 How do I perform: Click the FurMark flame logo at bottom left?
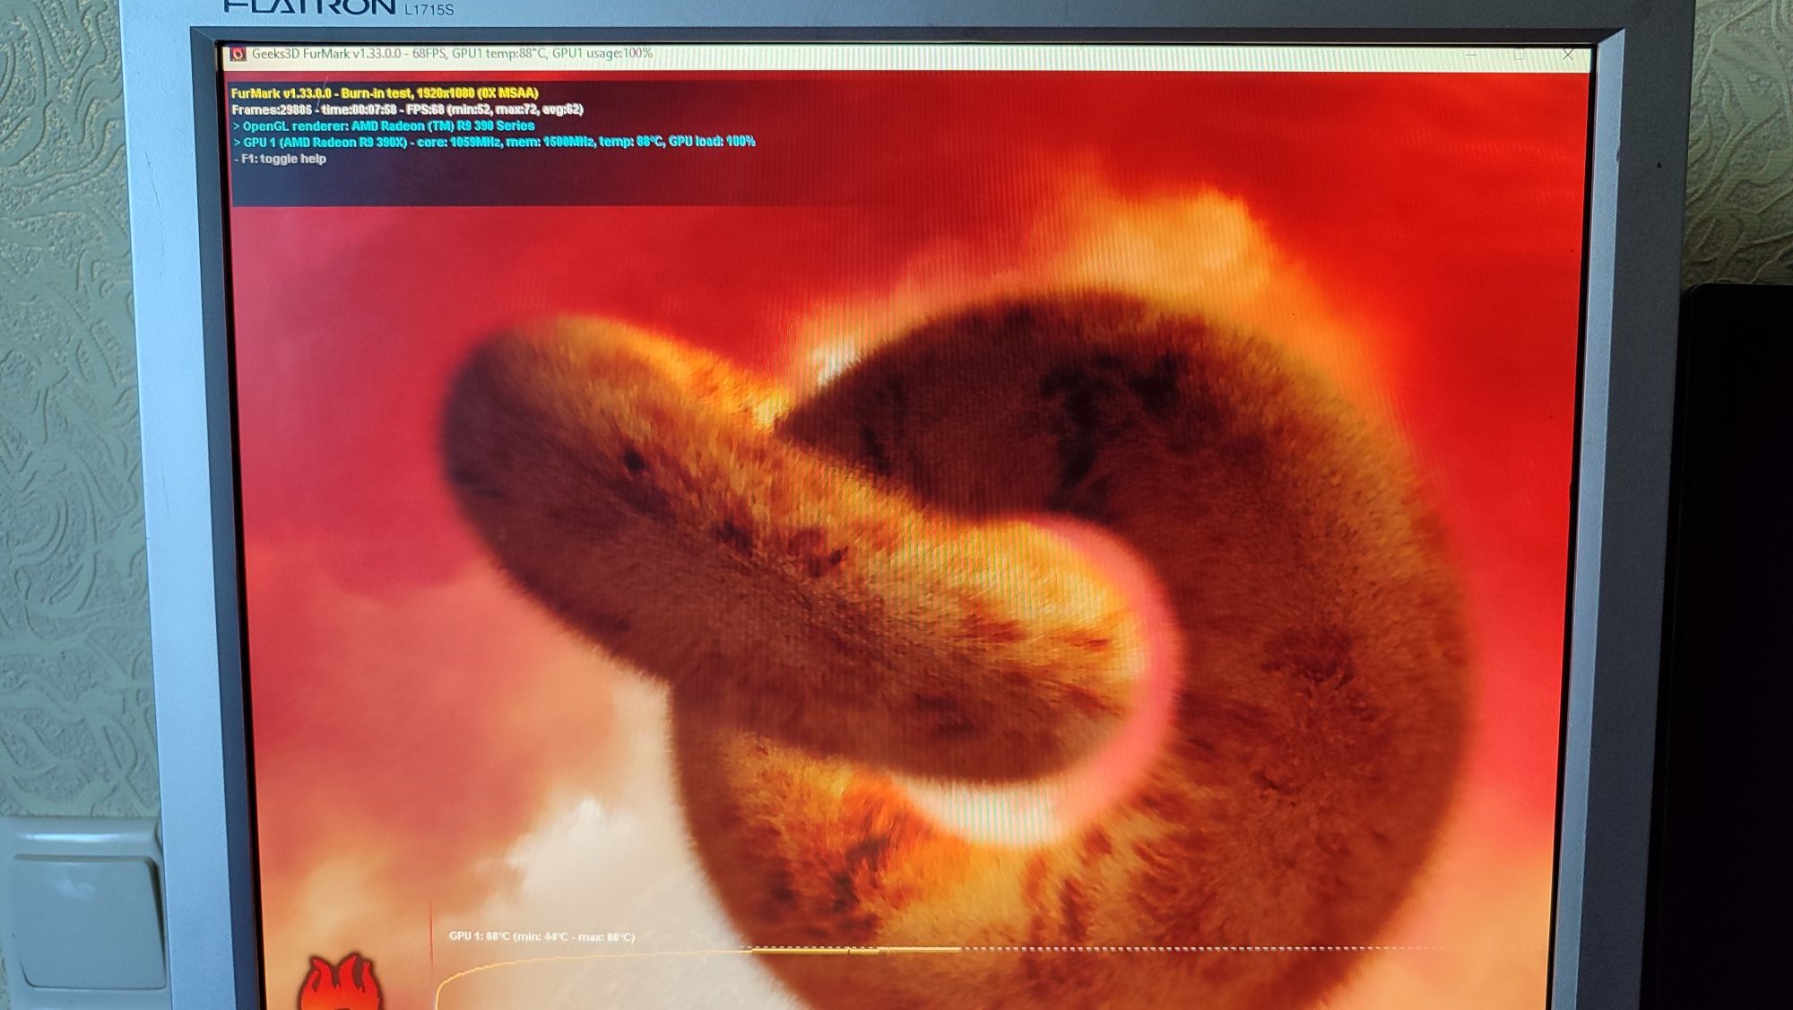click(x=340, y=981)
